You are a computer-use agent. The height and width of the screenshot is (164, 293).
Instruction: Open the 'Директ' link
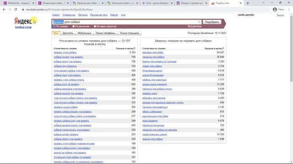[56, 15]
